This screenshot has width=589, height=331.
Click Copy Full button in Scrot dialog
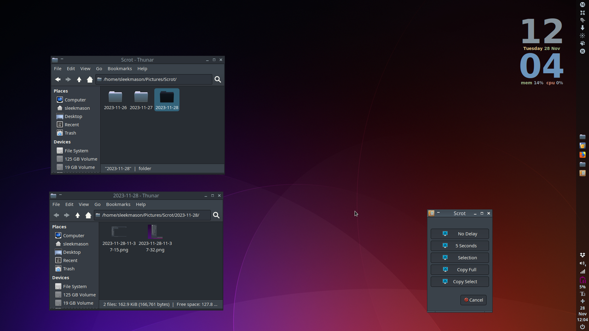(460, 269)
